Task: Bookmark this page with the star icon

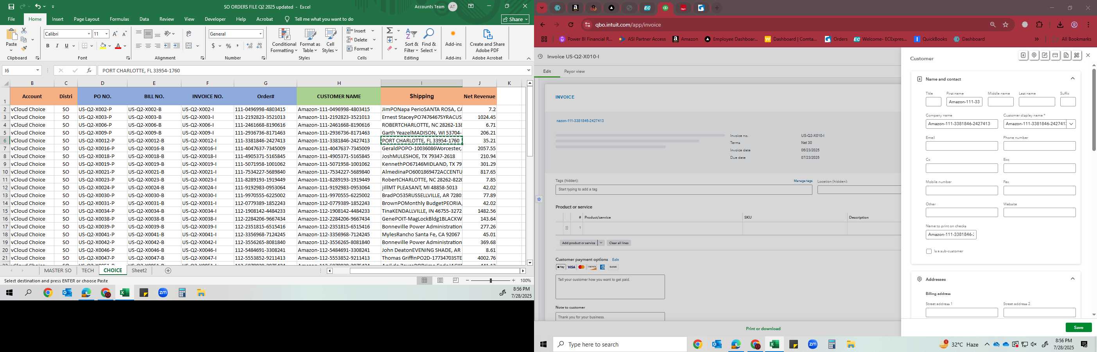Action: [1006, 25]
